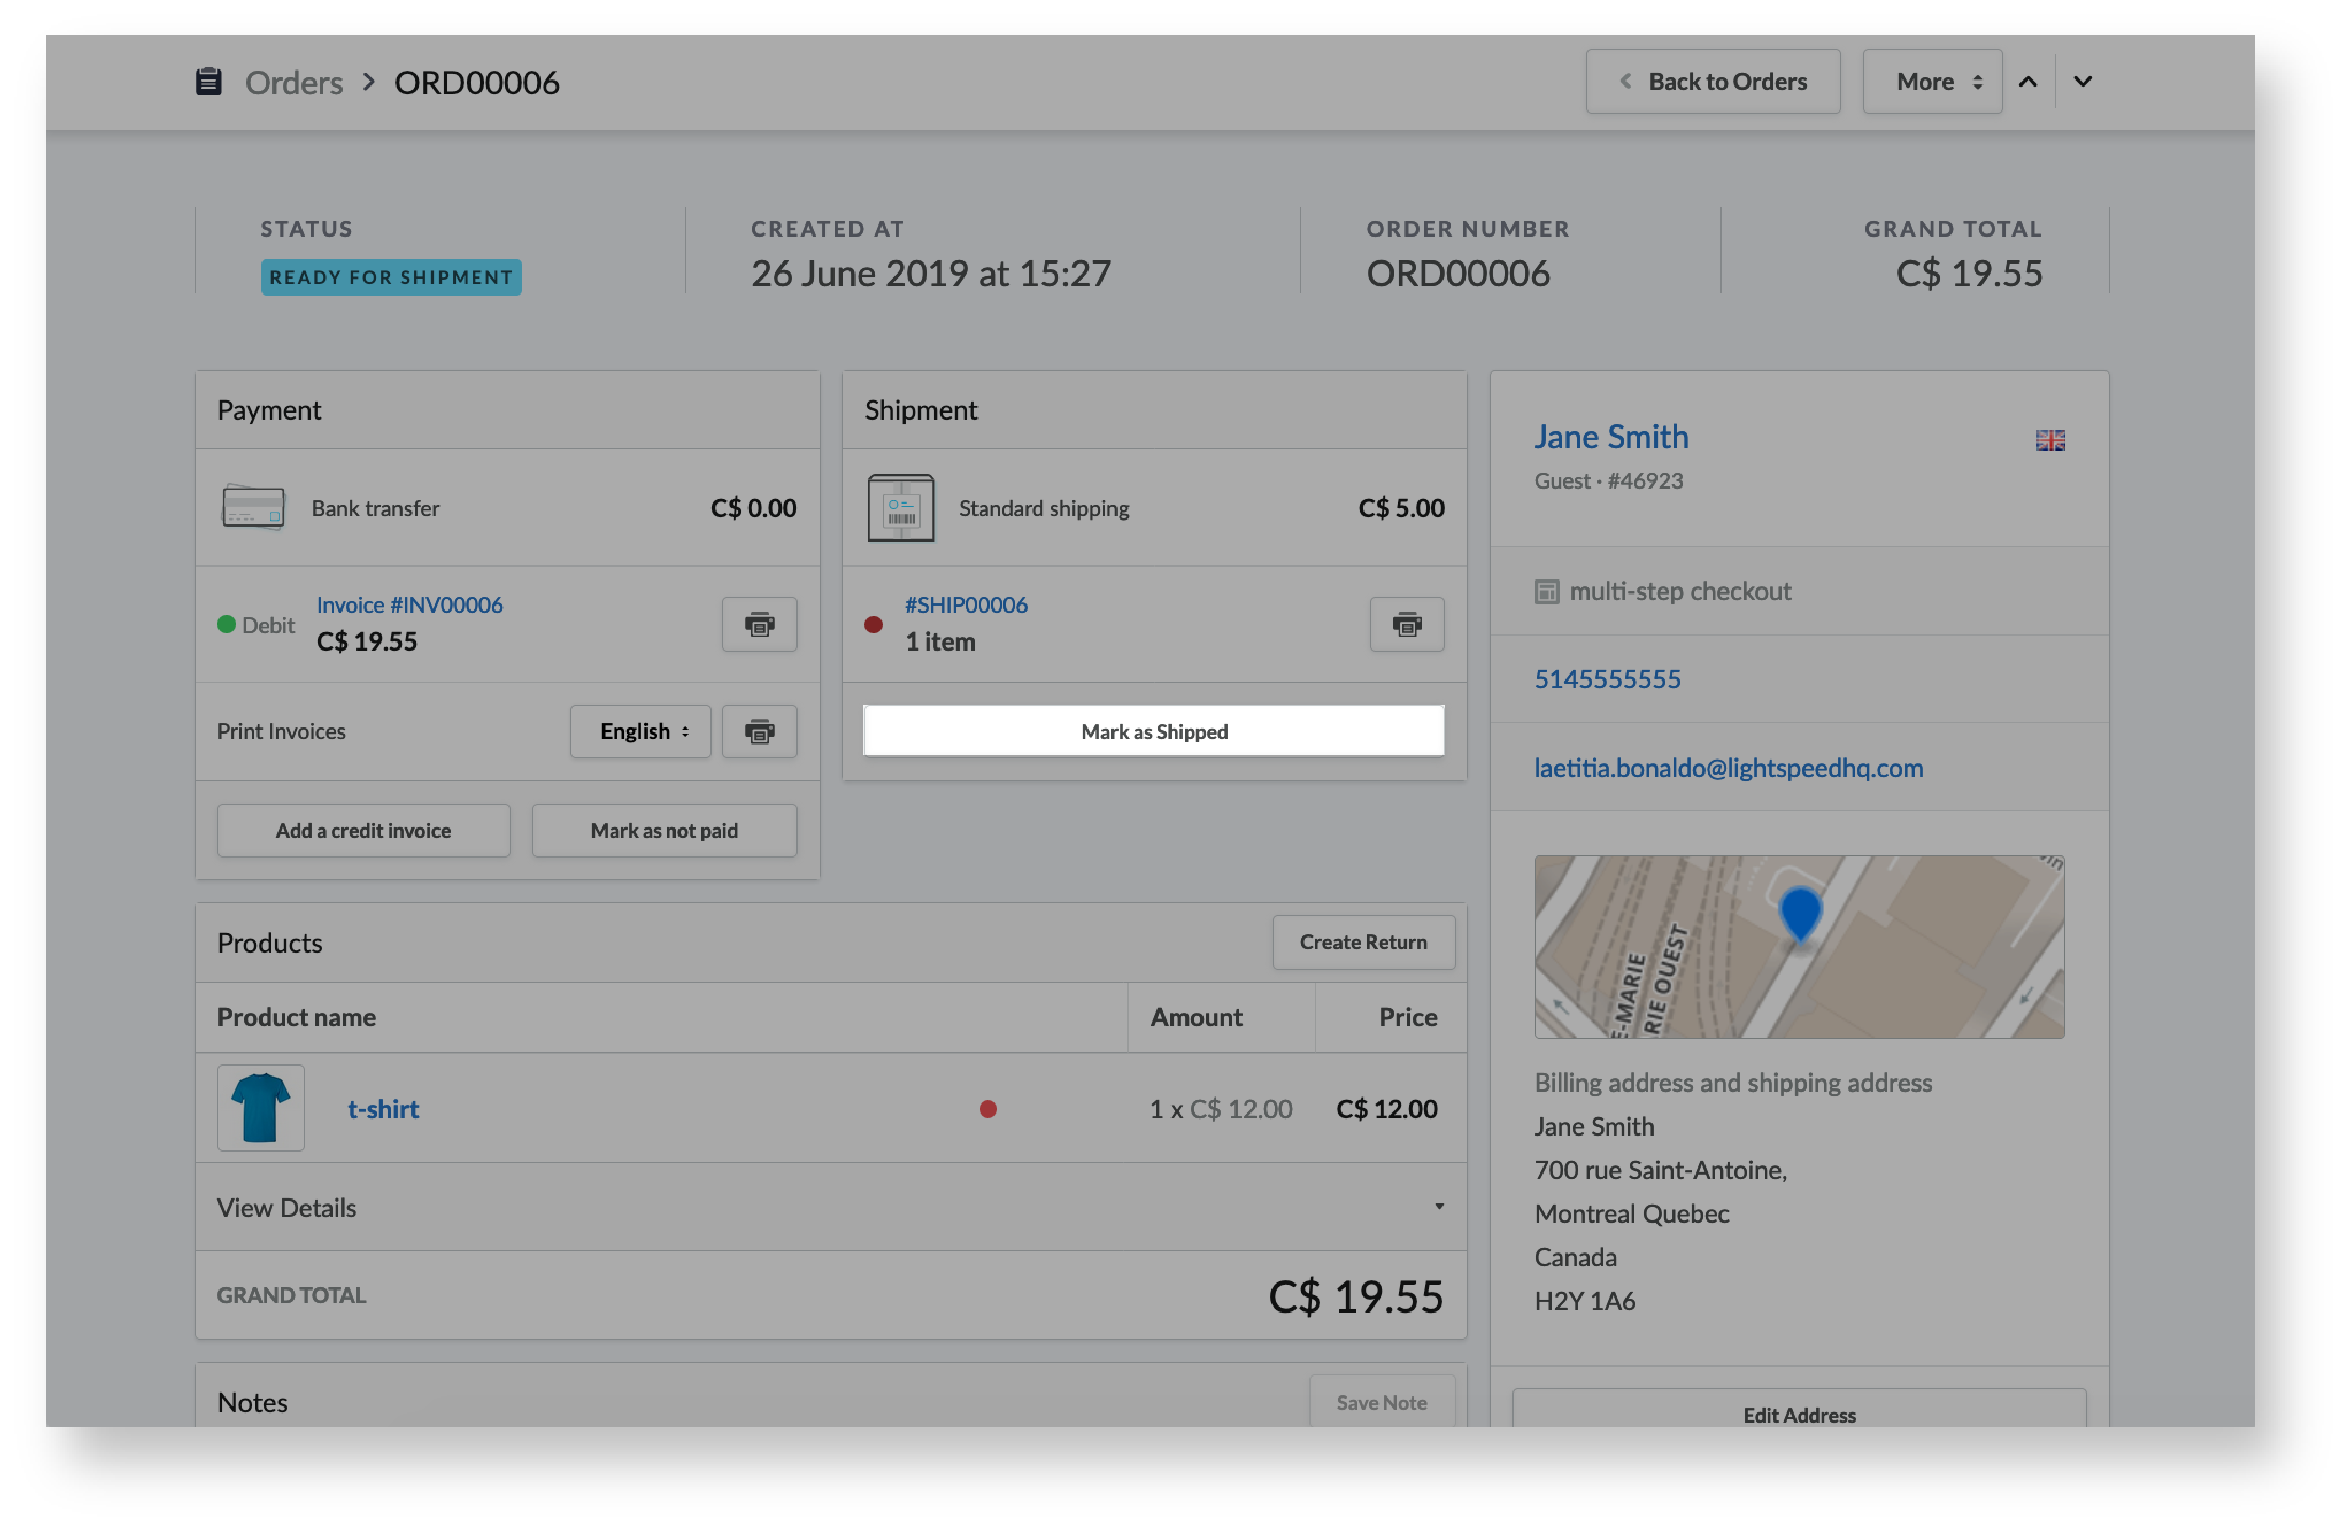
Task: Click the Price column header
Action: click(1407, 1018)
